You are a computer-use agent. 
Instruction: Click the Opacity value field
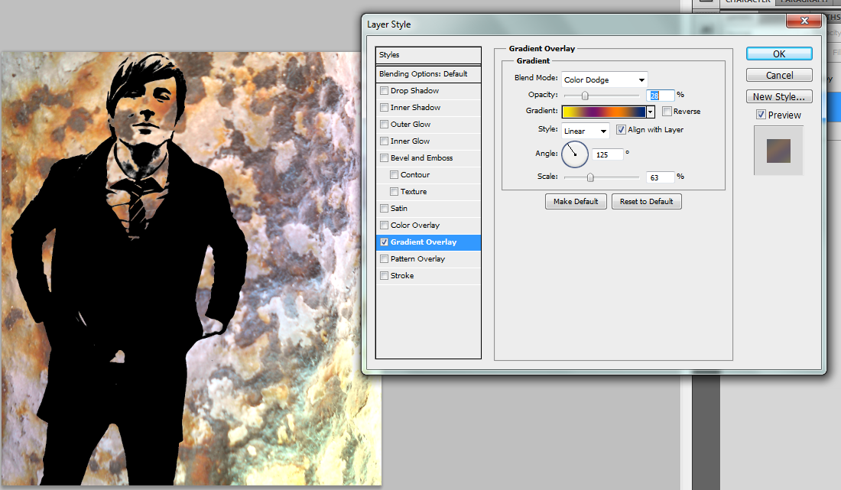pyautogui.click(x=661, y=96)
